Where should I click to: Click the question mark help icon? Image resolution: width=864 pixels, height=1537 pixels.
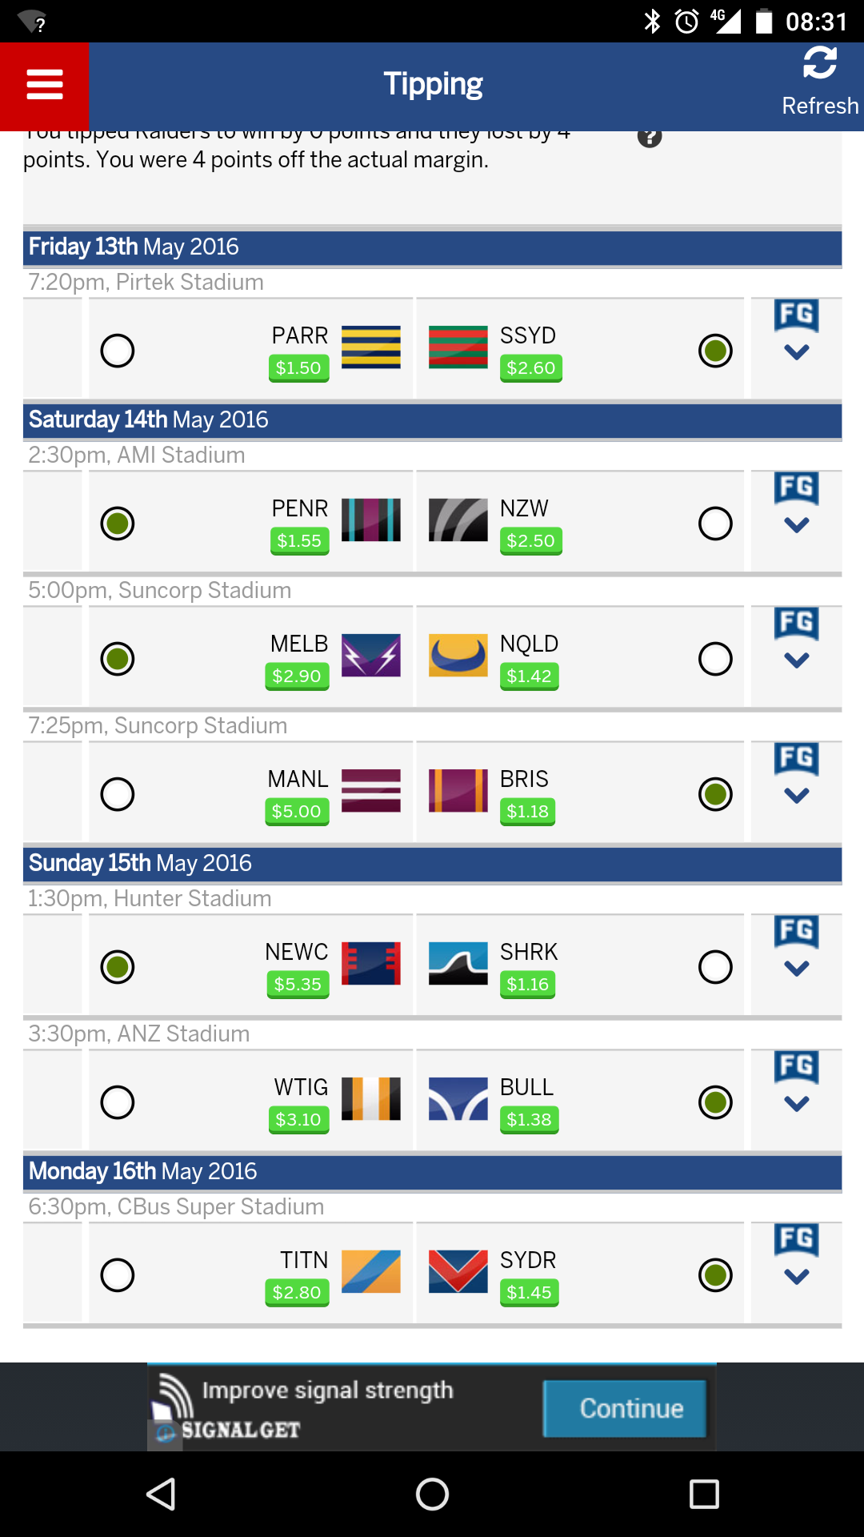pos(650,137)
